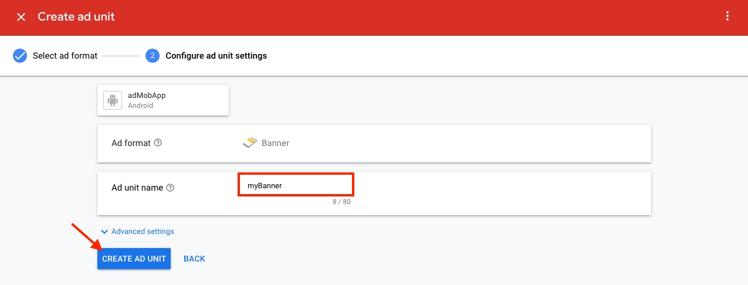Focus the Ad unit name field containing myBanner
748x285 pixels.
(296, 185)
